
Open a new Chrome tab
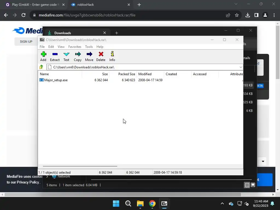(x=139, y=5)
